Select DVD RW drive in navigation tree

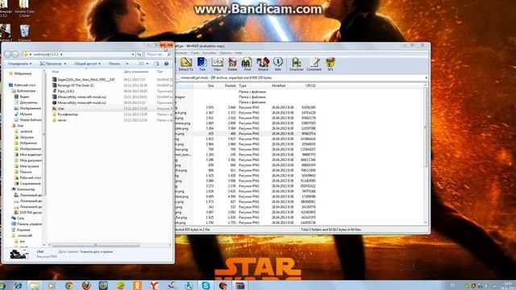(x=28, y=213)
